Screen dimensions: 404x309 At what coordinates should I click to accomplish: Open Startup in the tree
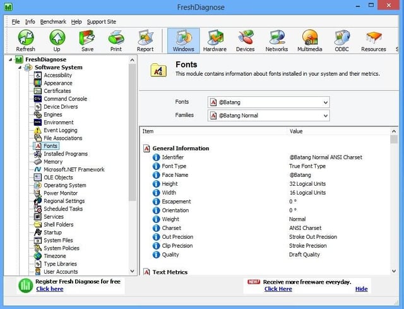(x=52, y=233)
